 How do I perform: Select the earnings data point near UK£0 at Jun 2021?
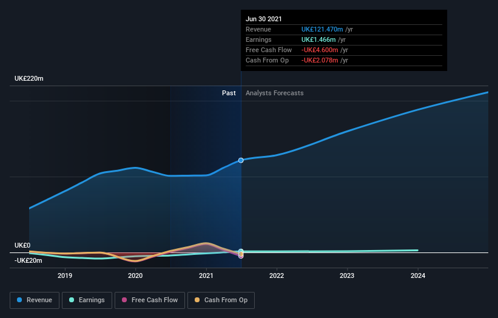point(241,251)
